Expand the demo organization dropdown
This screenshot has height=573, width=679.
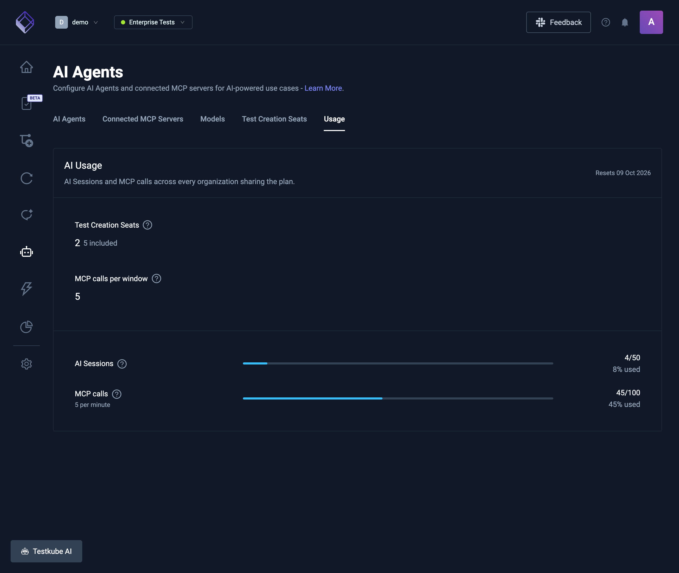tap(77, 22)
